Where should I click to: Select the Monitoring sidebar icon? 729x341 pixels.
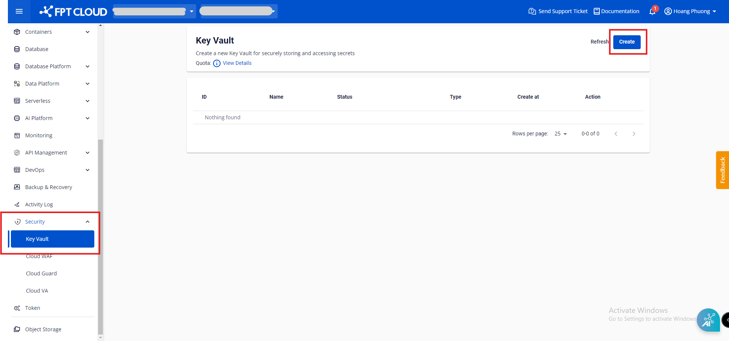click(17, 135)
